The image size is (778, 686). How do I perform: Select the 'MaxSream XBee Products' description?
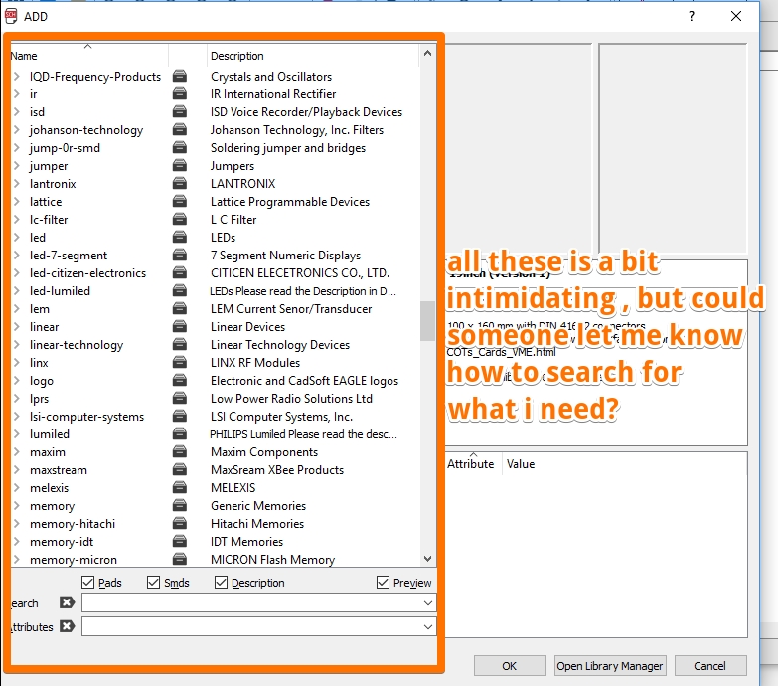point(277,469)
